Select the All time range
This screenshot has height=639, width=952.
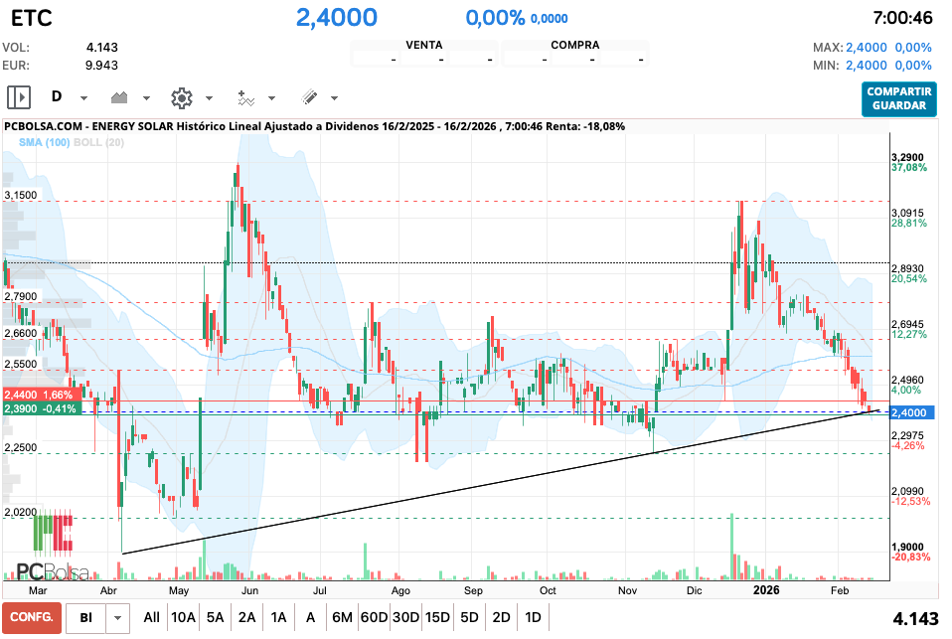click(x=152, y=618)
